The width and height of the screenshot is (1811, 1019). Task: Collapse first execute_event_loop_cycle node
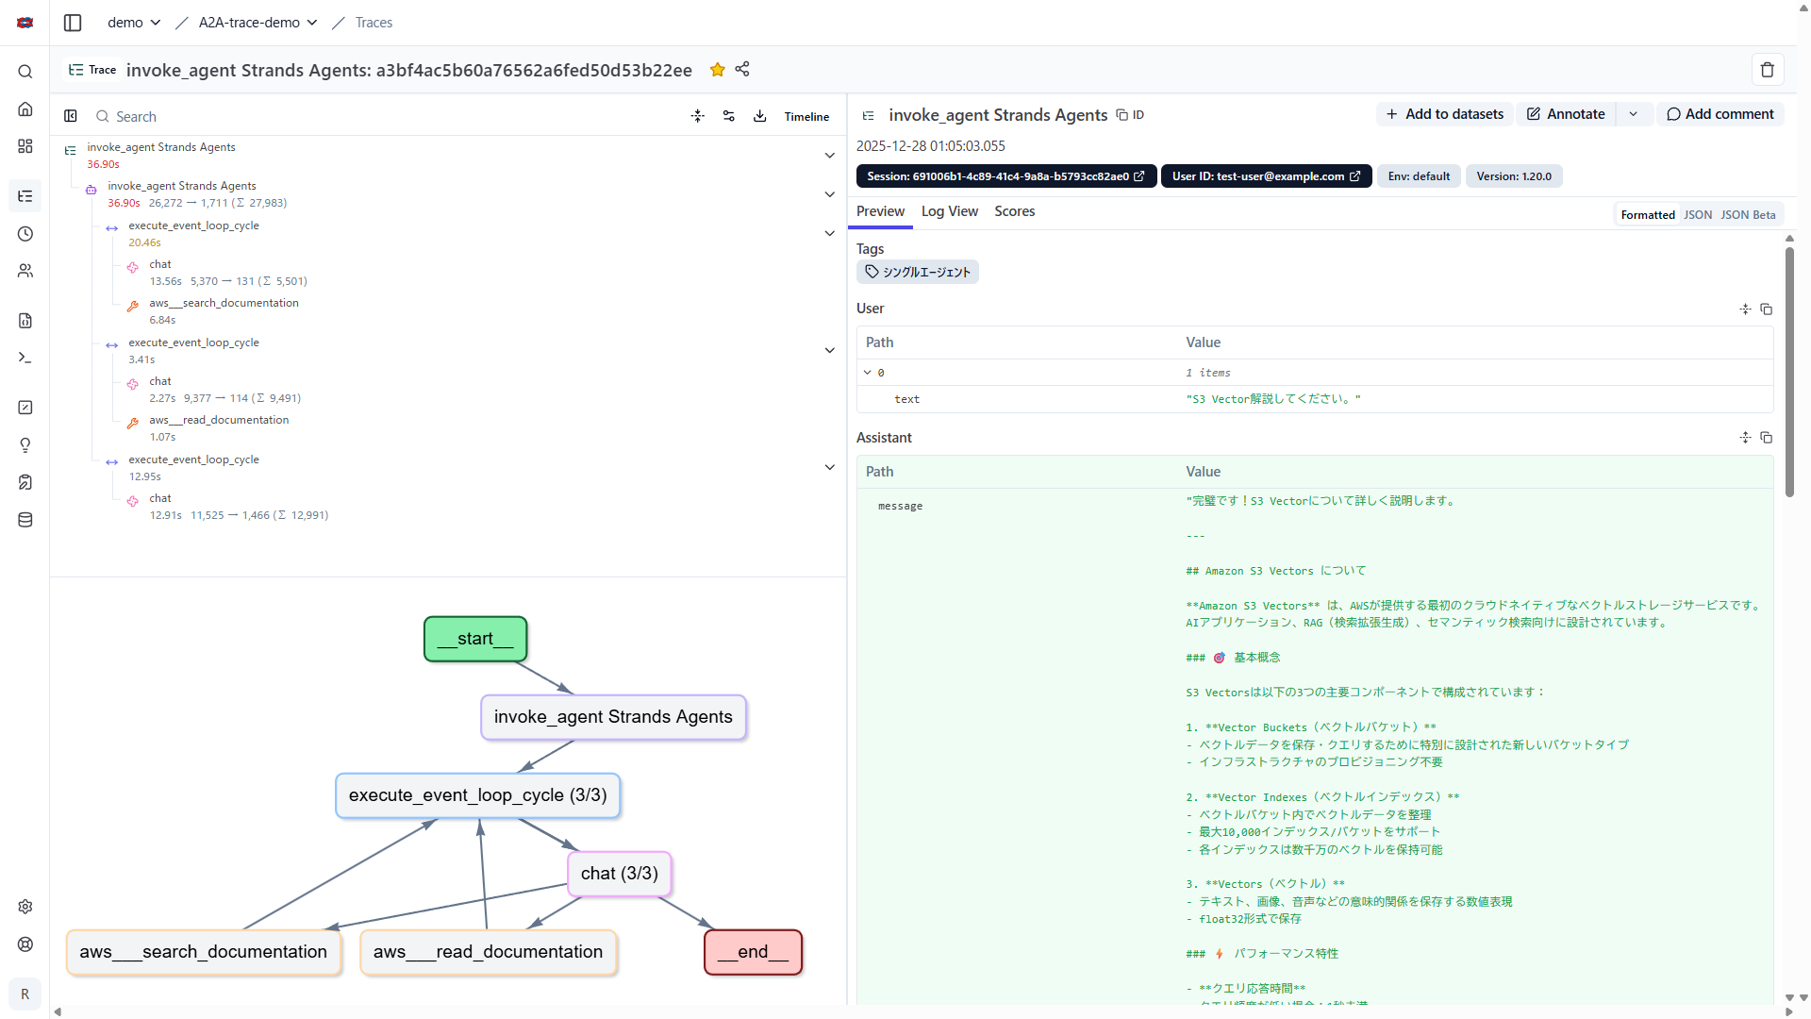829,233
